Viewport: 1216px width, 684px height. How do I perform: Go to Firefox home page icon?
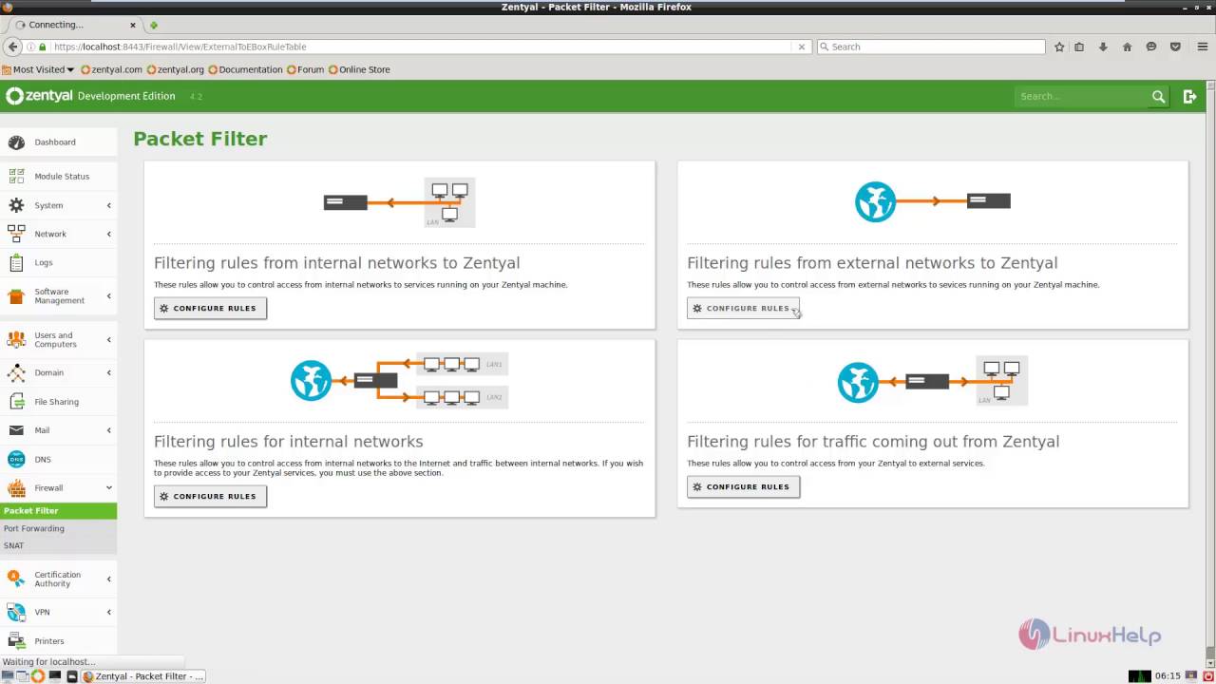click(x=1127, y=47)
